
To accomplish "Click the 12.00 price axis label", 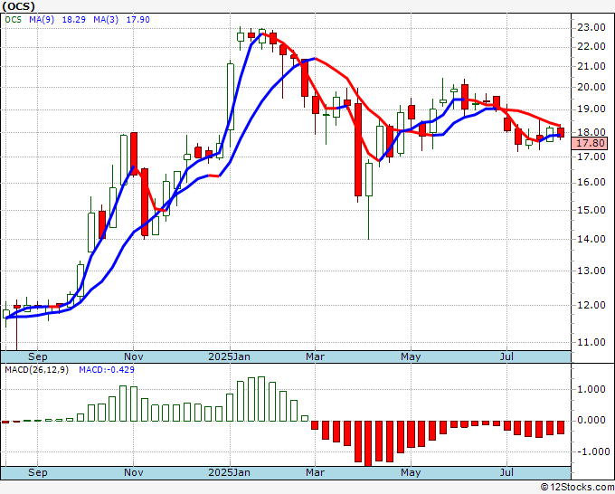I will pos(591,305).
